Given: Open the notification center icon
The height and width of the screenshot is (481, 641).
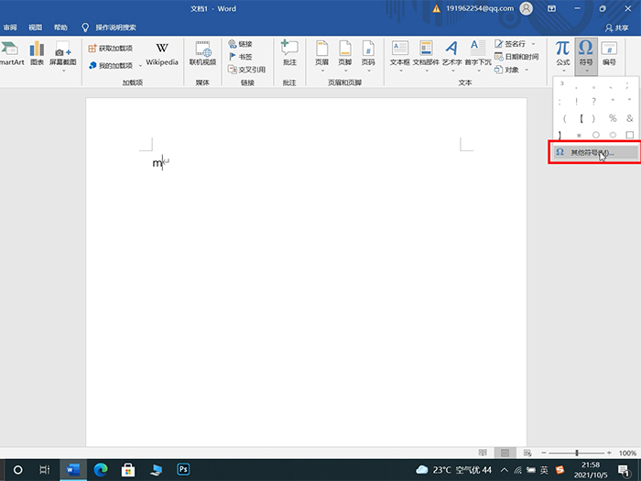Looking at the screenshot, I should (x=623, y=470).
